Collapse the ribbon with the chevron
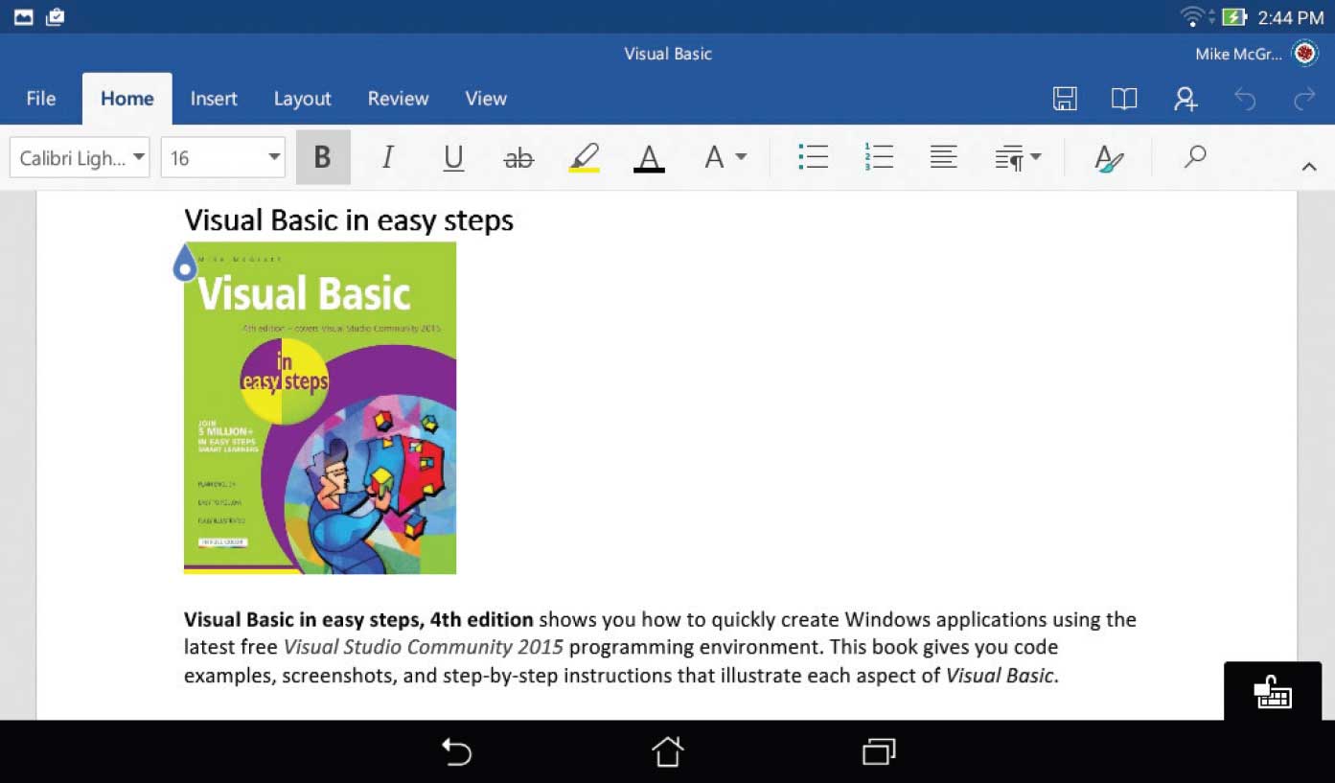1335x783 pixels. [1308, 167]
